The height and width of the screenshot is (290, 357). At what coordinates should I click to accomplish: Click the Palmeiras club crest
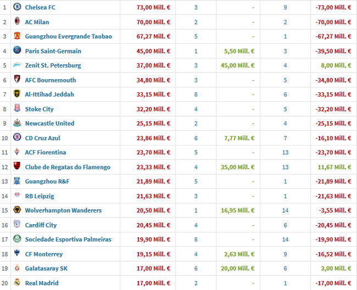pos(17,238)
